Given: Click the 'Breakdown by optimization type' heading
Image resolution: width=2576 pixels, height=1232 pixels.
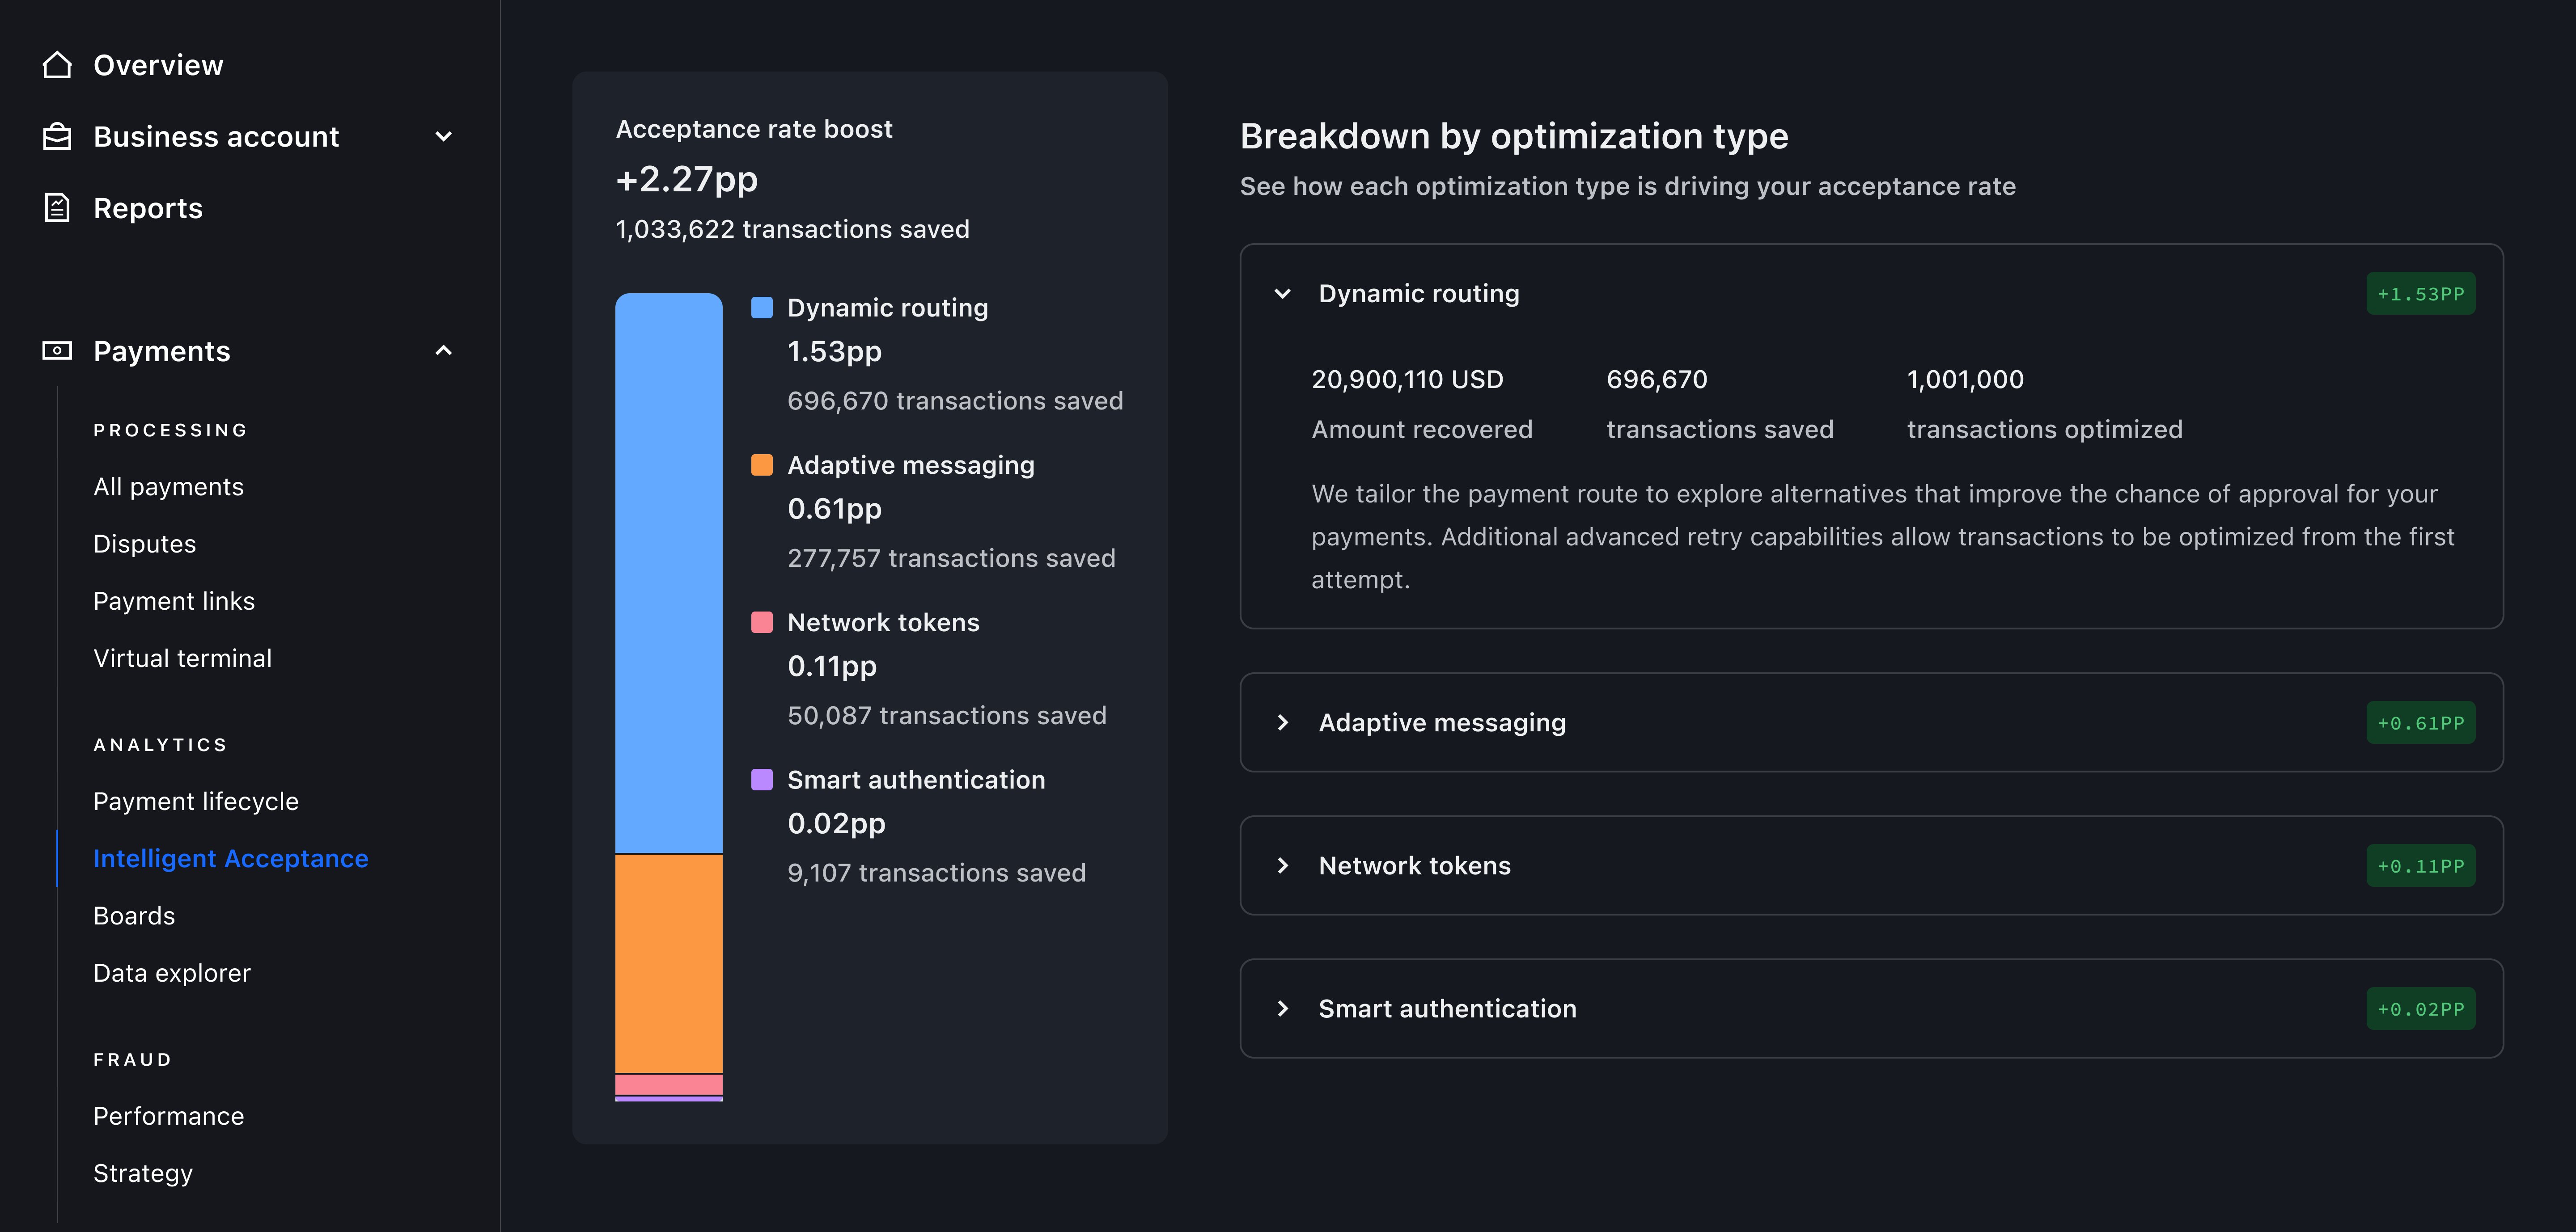Looking at the screenshot, I should click(1514, 136).
